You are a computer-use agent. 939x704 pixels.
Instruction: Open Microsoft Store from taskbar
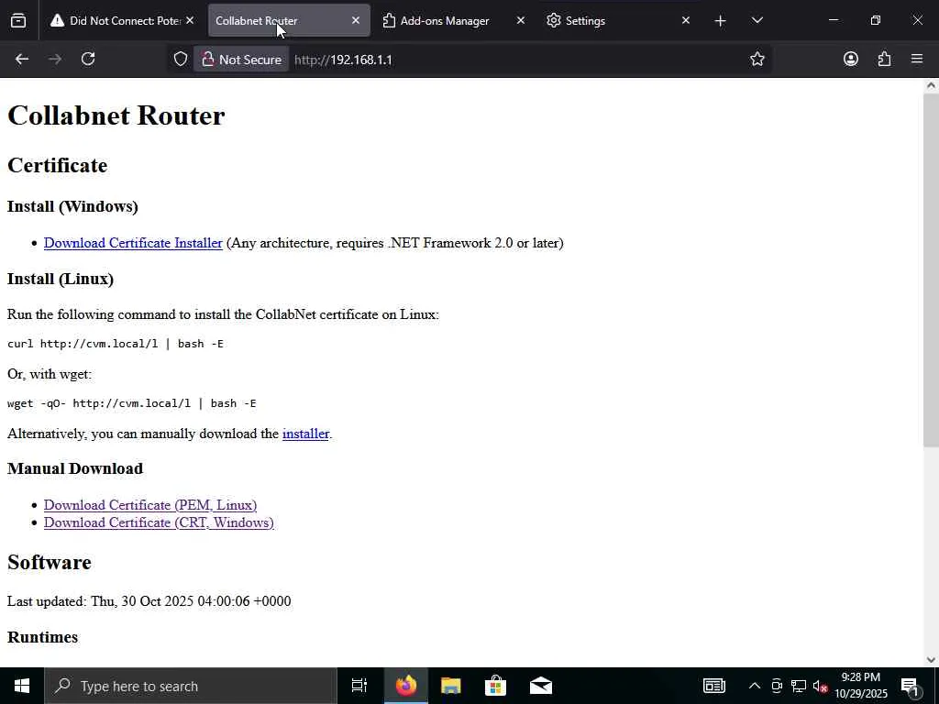495,686
